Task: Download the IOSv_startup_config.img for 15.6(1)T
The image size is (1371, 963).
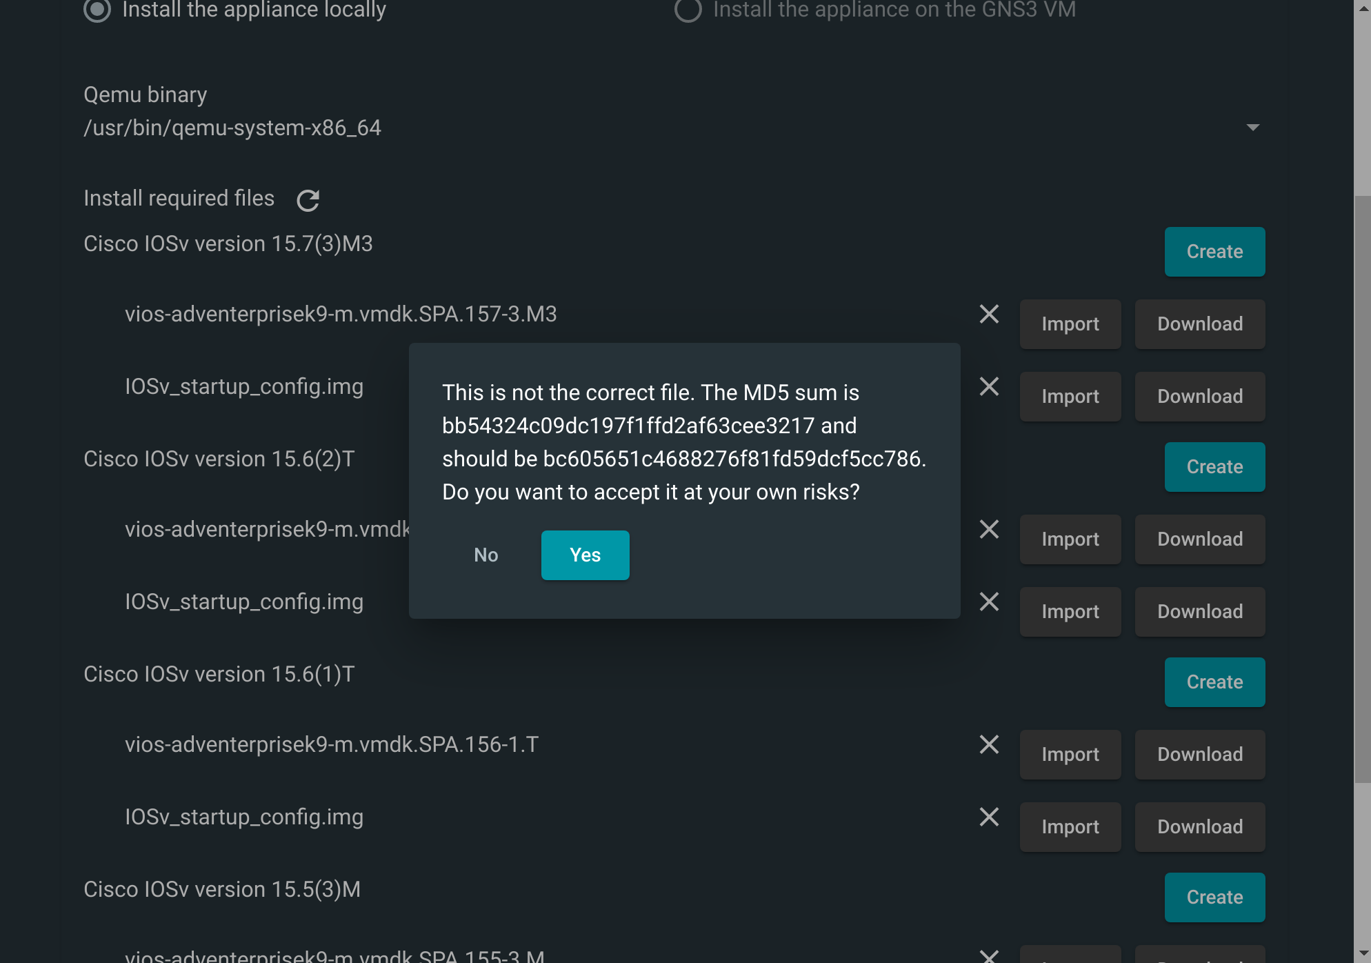Action: click(1199, 826)
